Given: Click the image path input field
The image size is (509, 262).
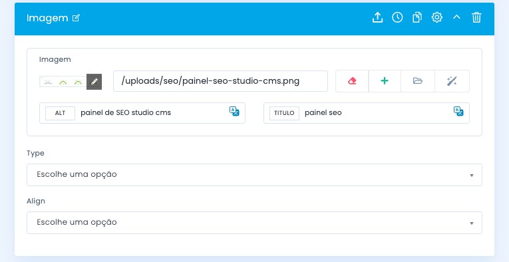Looking at the screenshot, I should point(220,81).
